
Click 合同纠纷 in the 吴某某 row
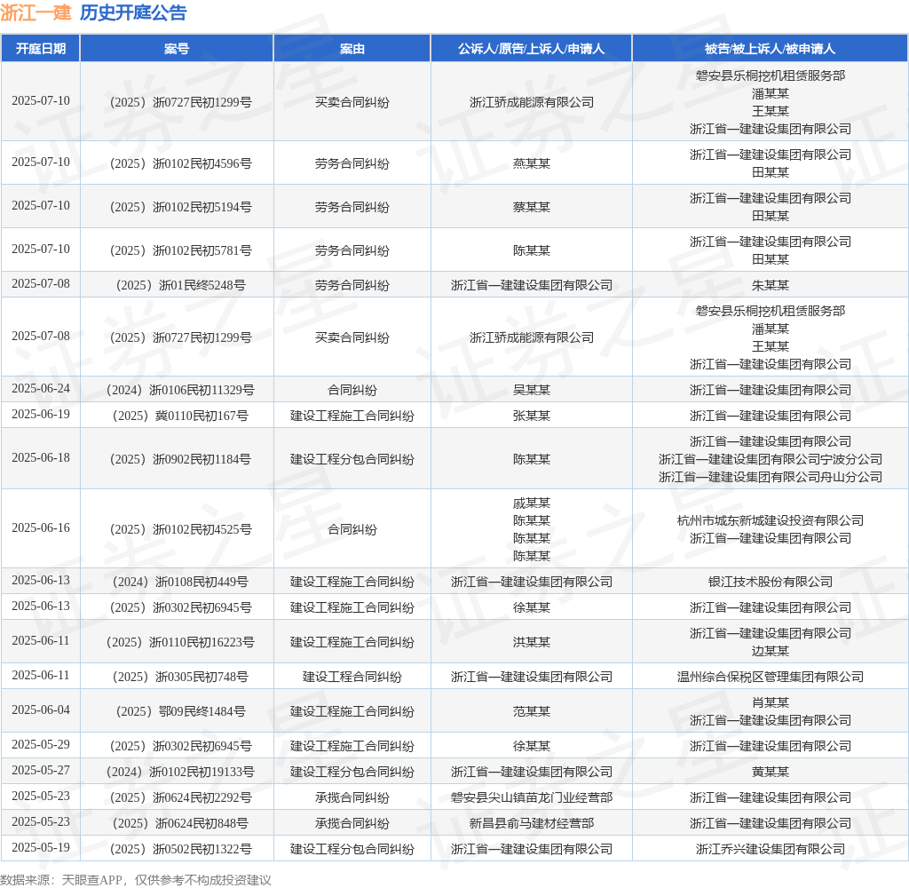click(x=352, y=390)
